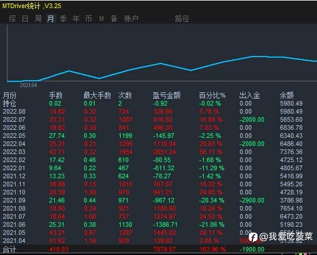
Task: Click the 百分比% column header
Action: click(212, 95)
